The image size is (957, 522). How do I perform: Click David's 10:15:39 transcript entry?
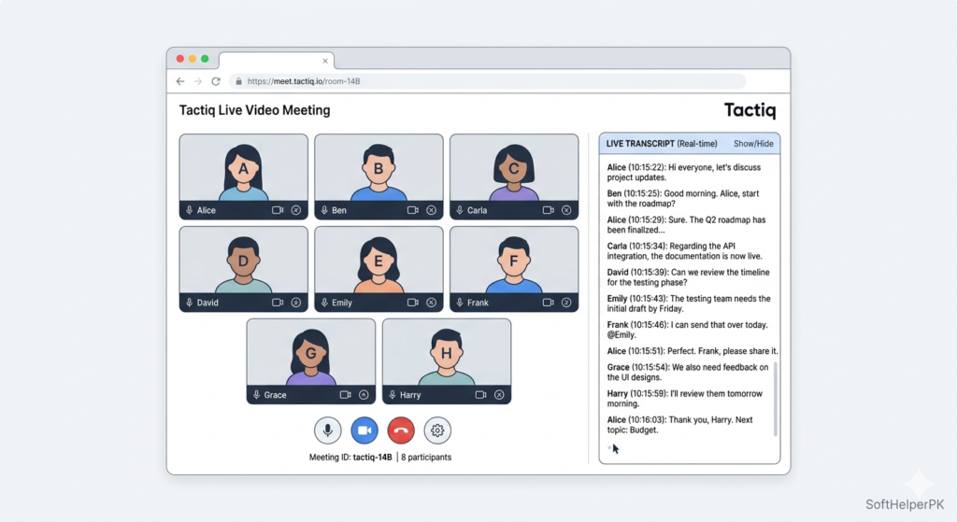[689, 277]
